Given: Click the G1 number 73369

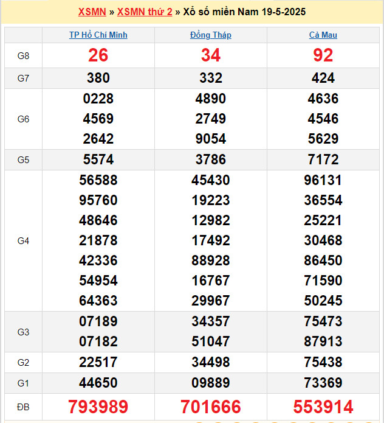Looking at the screenshot, I should [323, 383].
